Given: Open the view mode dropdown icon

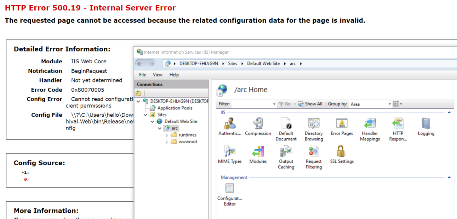Looking at the screenshot, I should tap(398, 104).
